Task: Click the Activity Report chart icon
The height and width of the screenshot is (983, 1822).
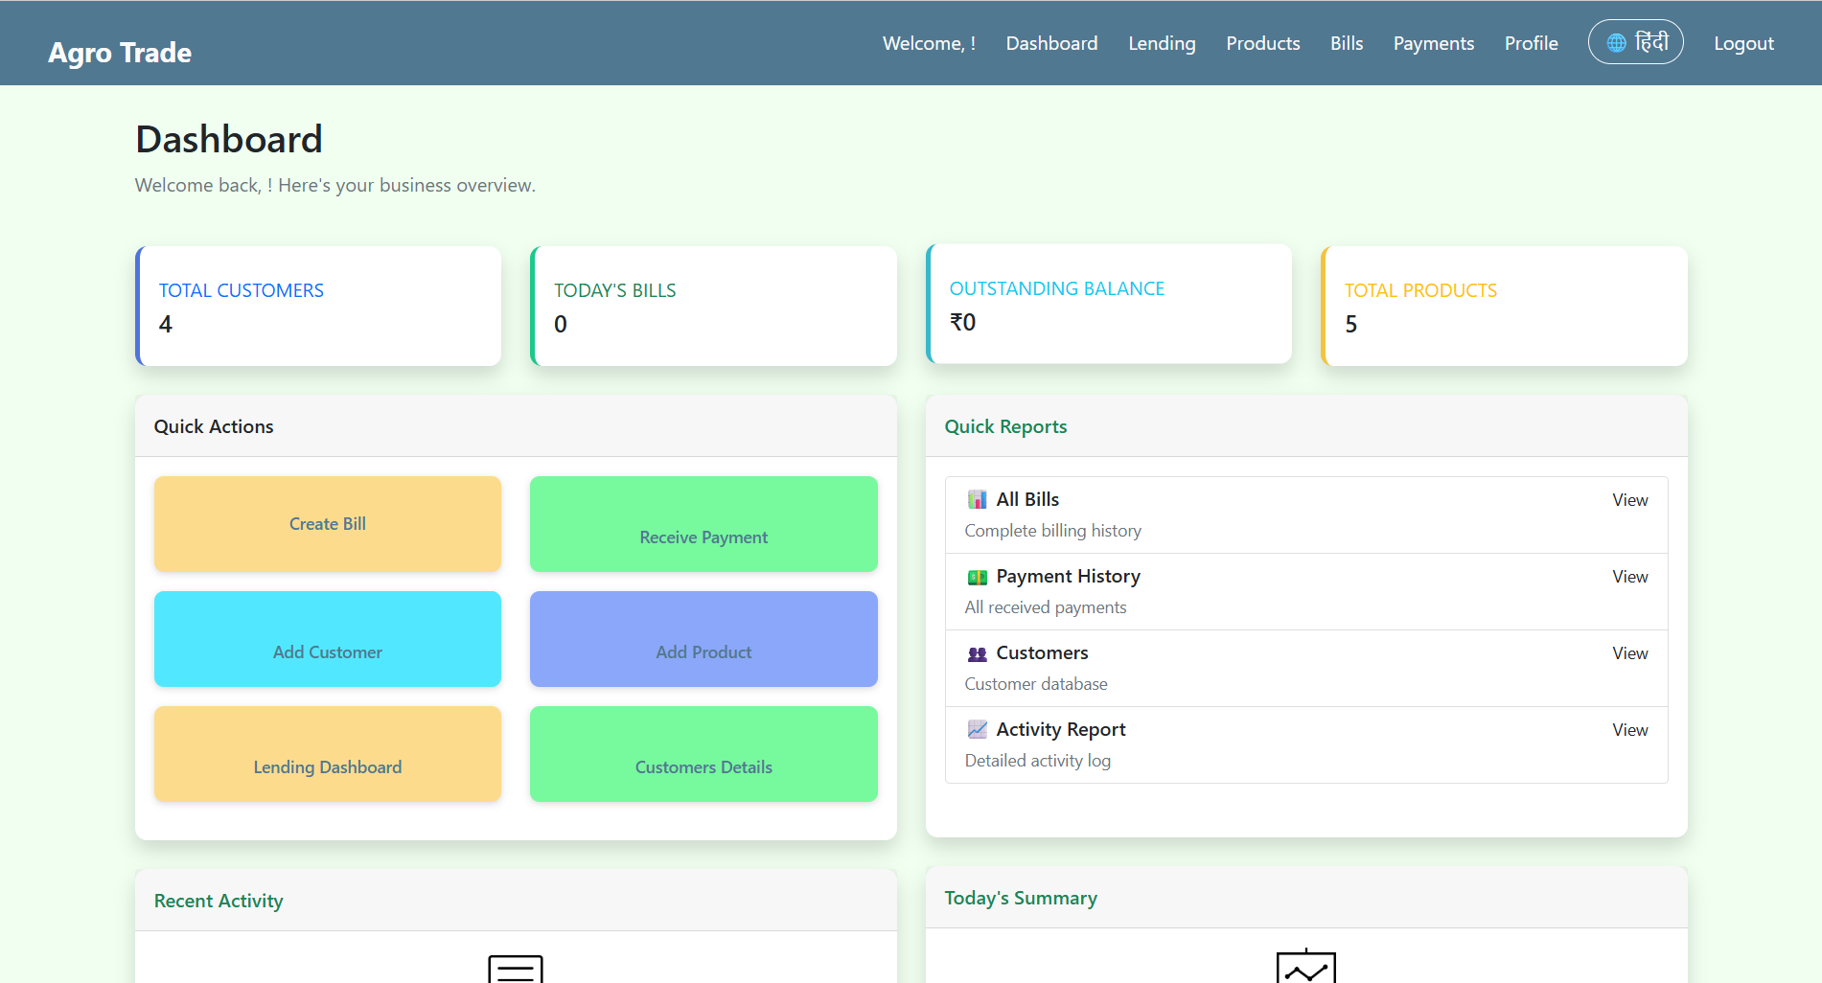Action: [x=977, y=729]
